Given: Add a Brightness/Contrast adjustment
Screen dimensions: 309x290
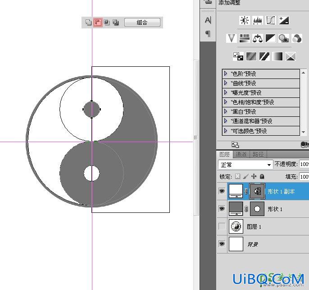Looking at the screenshot, I should tap(245, 20).
